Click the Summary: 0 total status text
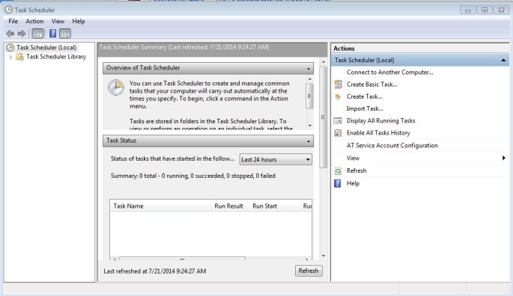Image resolution: width=513 pixels, height=296 pixels. (x=192, y=176)
